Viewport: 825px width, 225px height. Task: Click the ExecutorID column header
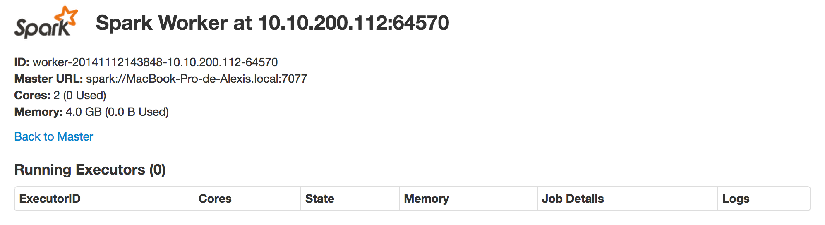pos(50,199)
